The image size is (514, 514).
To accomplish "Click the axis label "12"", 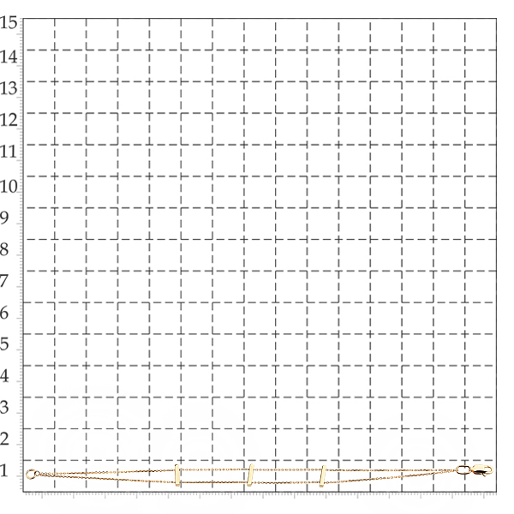I will (x=9, y=120).
